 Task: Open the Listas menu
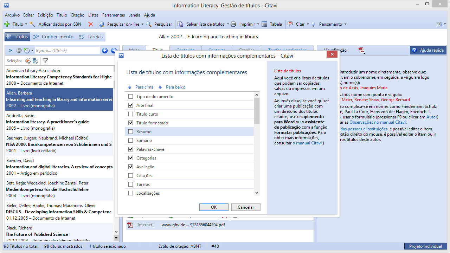[x=94, y=15]
